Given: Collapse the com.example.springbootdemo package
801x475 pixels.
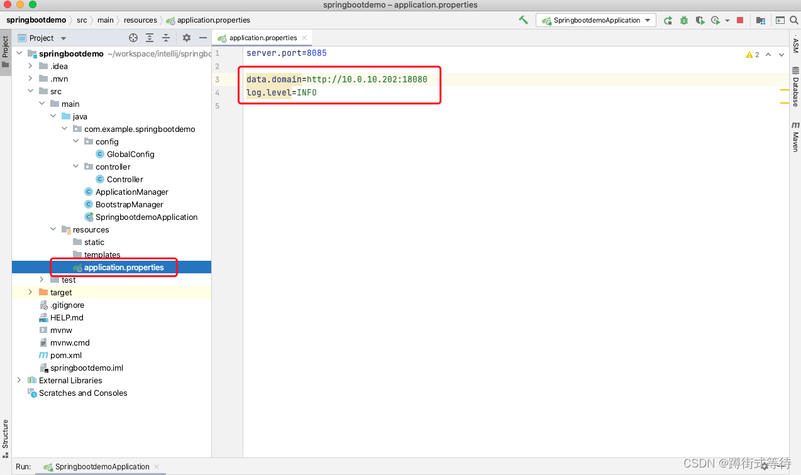Looking at the screenshot, I should tap(64, 129).
